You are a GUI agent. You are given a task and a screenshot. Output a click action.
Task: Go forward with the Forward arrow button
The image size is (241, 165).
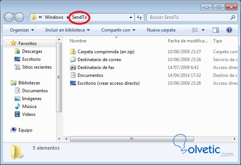pos(19,17)
